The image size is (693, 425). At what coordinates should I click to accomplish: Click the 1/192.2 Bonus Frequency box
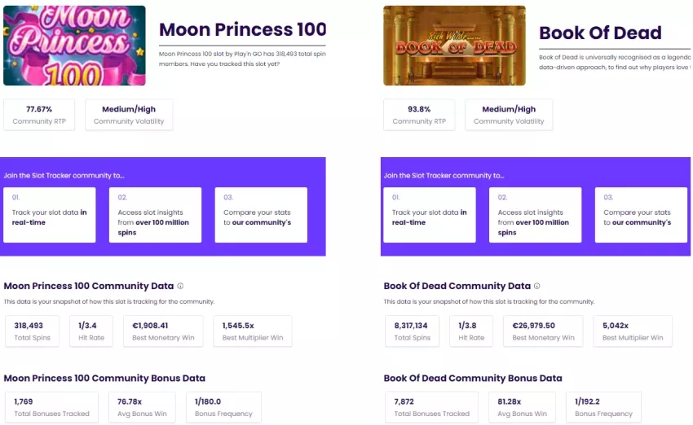[x=603, y=407]
